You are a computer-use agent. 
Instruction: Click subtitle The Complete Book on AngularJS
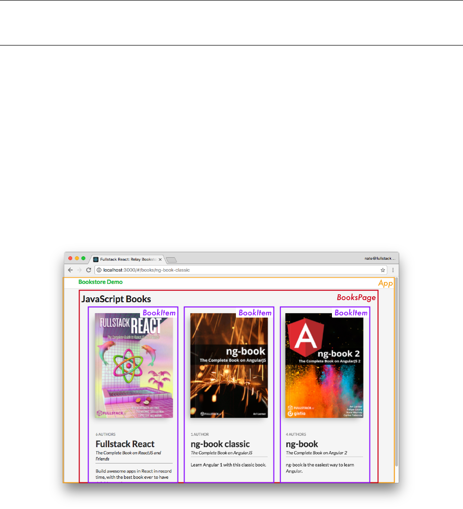(x=222, y=453)
